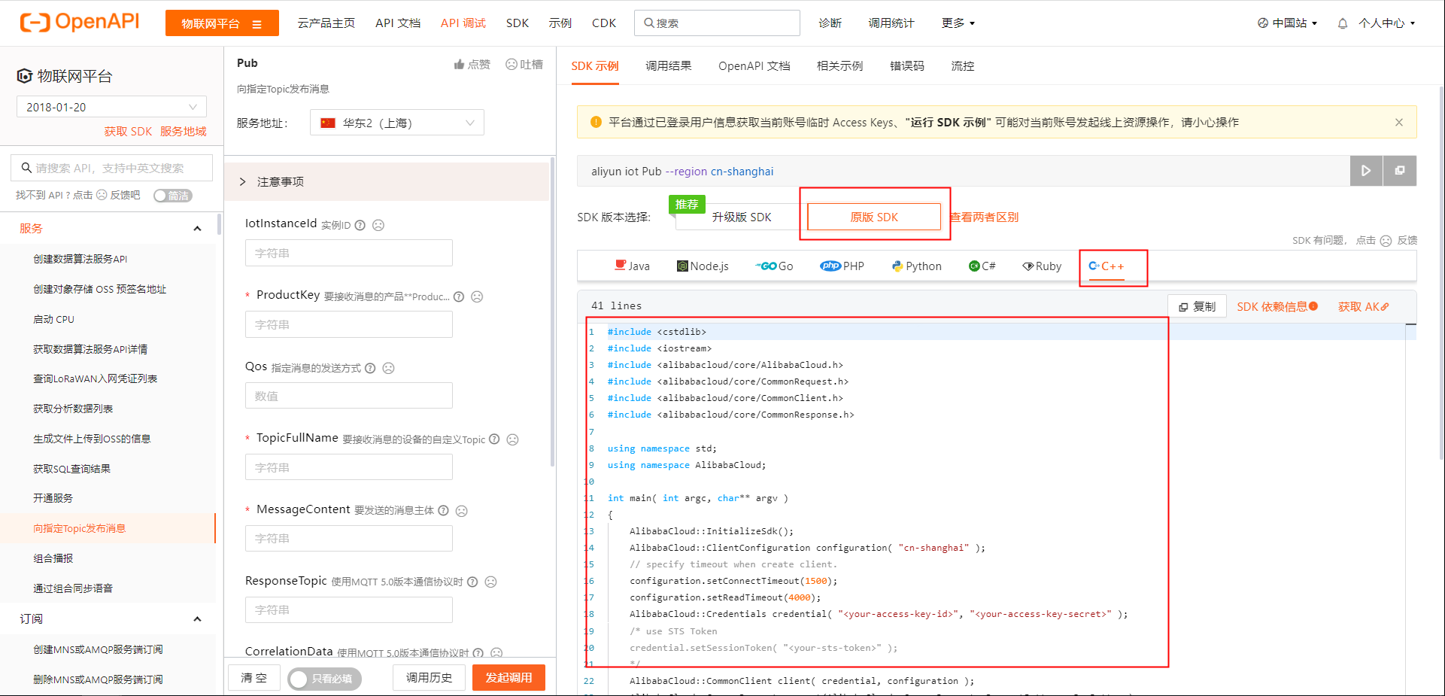Click the search magnifier in top bar
This screenshot has width=1445, height=696.
pyautogui.click(x=648, y=23)
